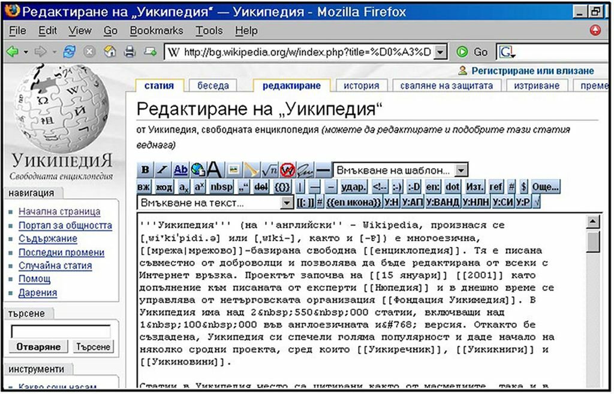Click the Wikipedia sidebar search field
Screen dimensions: 614x394
point(61,332)
